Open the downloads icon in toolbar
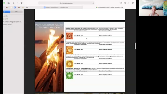167x94 pixels. pos(121,3)
